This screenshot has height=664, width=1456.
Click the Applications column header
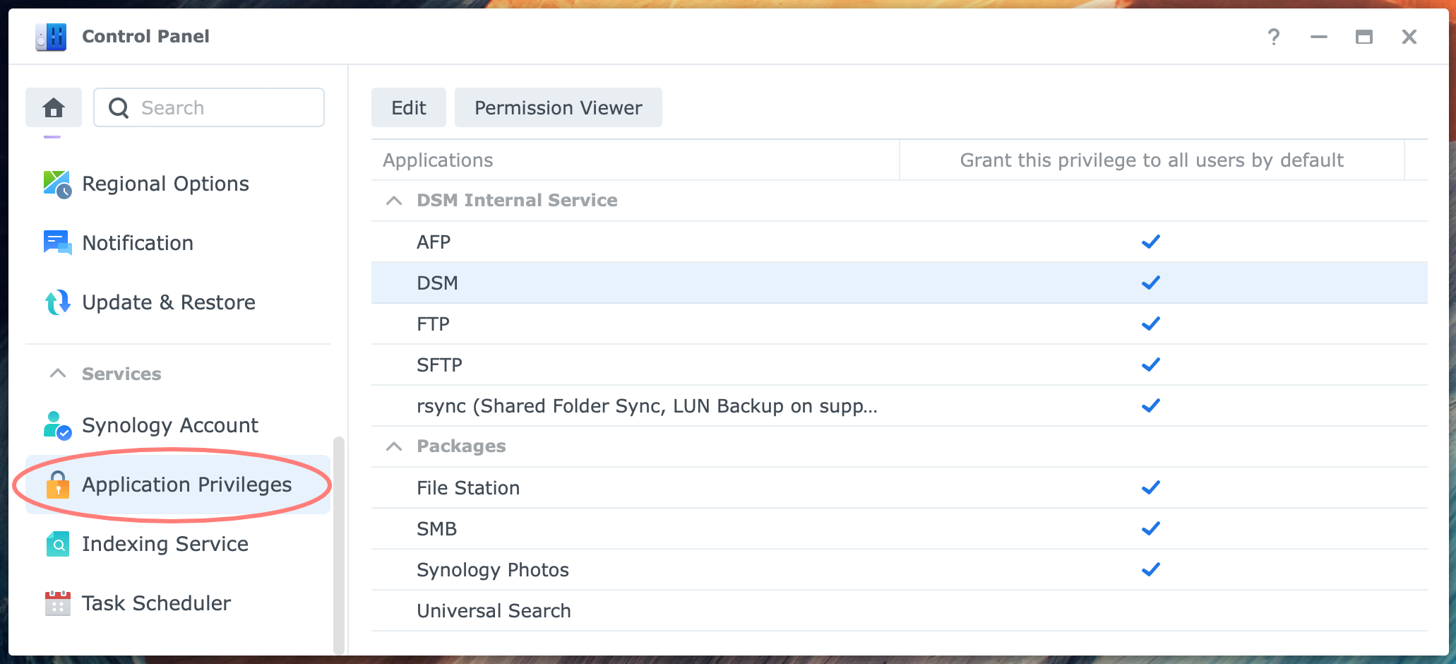[x=635, y=160]
